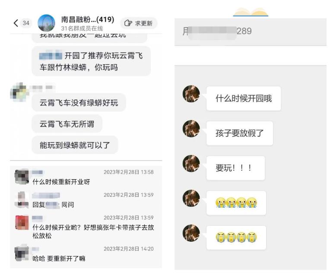Image resolution: width=333 pixels, height=275 pixels.
Task: Tap the 求更新 button
Action: click(139, 23)
